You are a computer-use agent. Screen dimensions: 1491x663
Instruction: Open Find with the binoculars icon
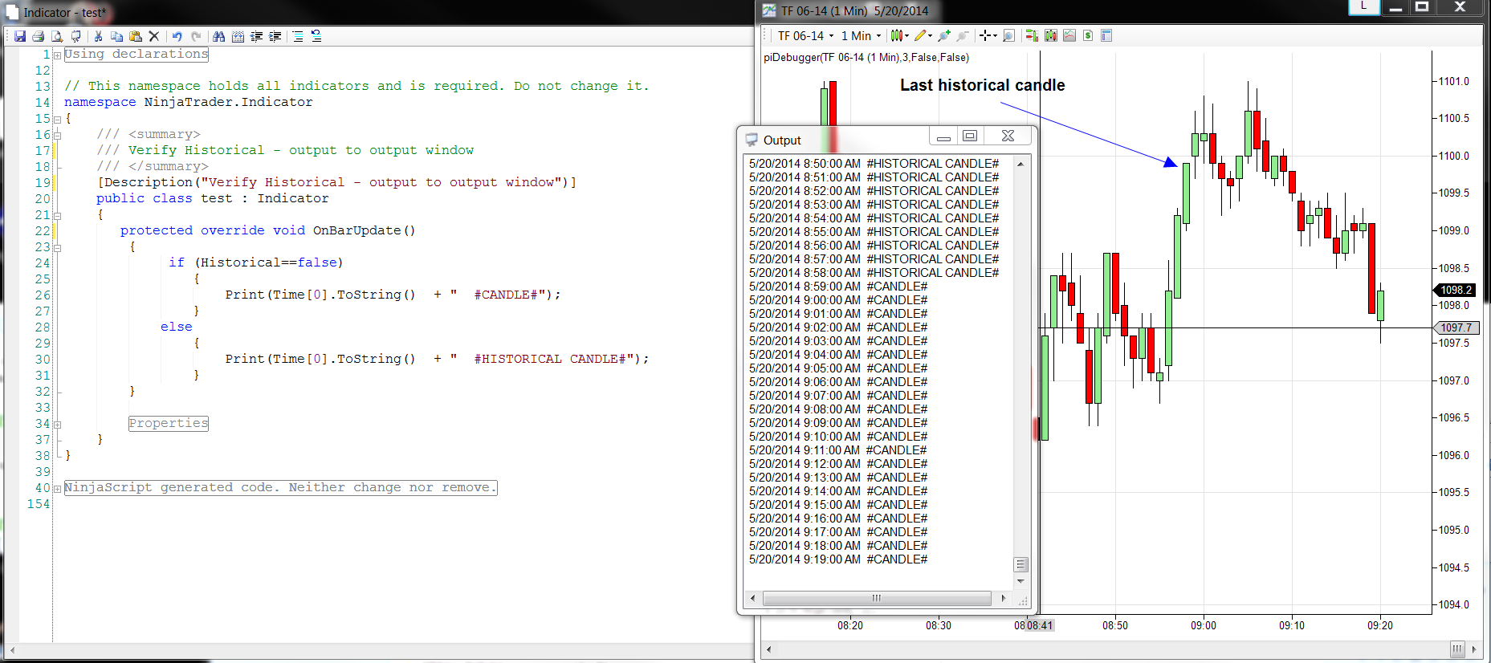[218, 36]
